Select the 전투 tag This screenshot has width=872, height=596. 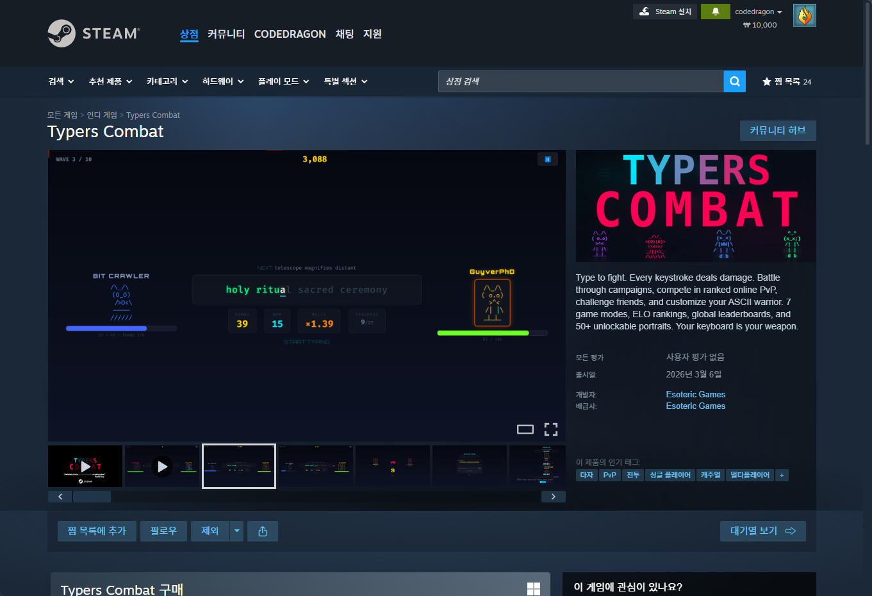tap(633, 475)
